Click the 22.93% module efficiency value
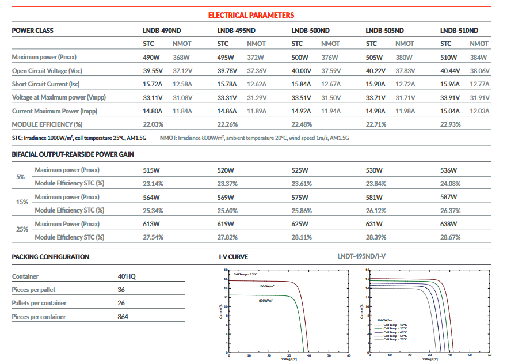Image resolution: width=507 pixels, height=364 pixels. pos(451,124)
